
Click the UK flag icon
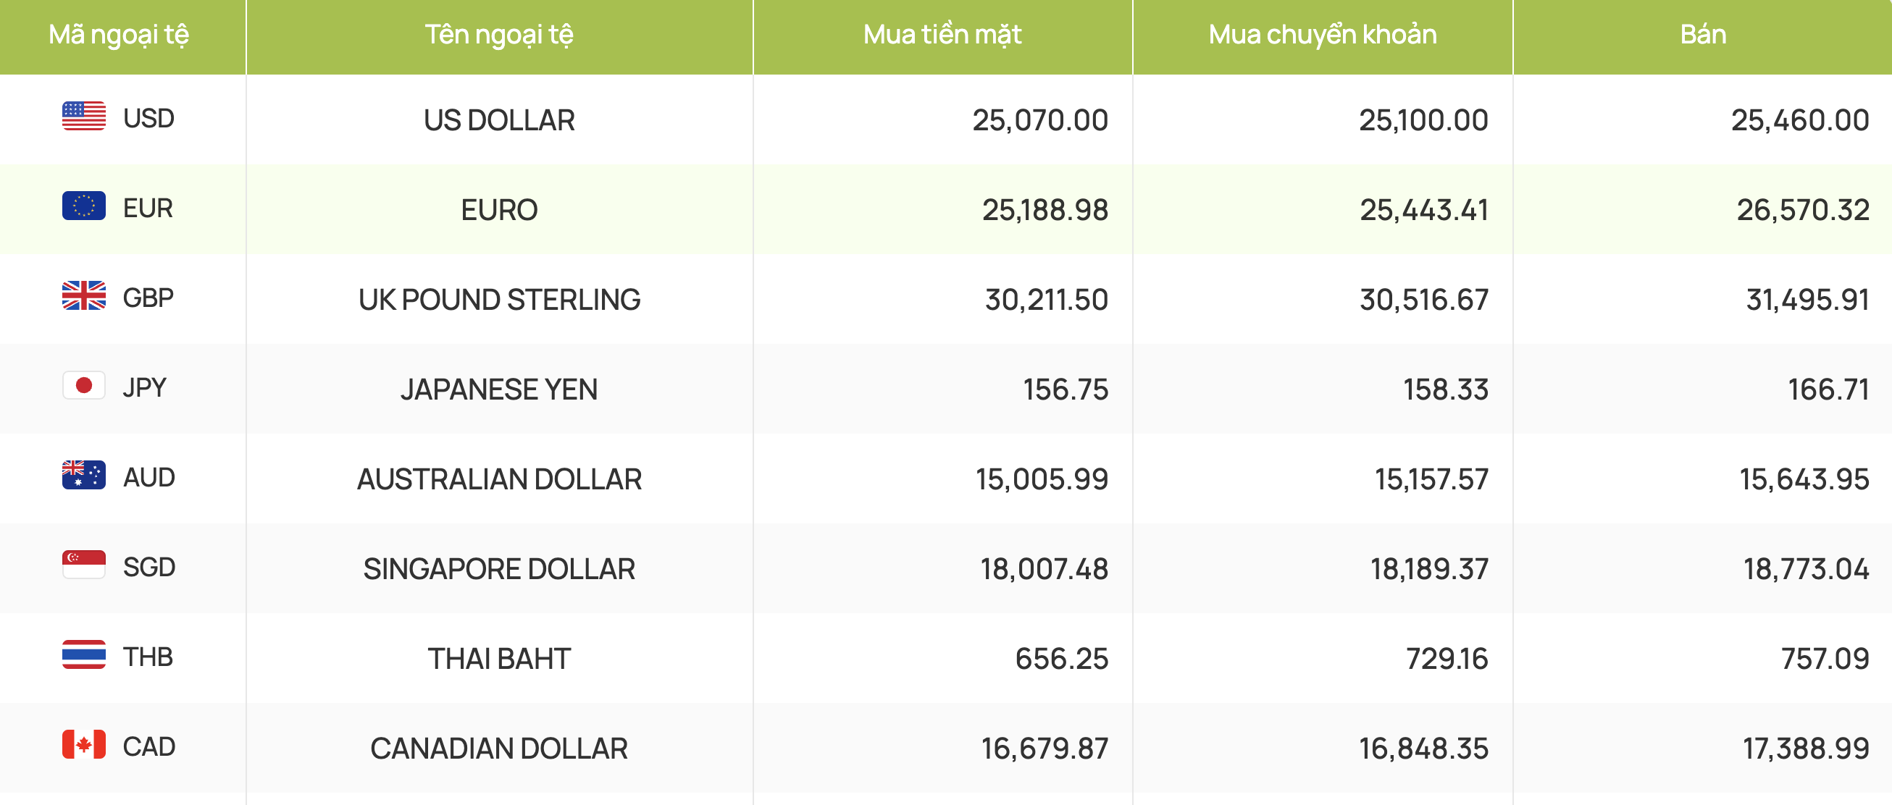coord(84,296)
